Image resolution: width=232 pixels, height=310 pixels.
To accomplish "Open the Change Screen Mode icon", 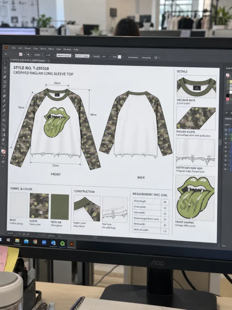I will (x=3, y=162).
